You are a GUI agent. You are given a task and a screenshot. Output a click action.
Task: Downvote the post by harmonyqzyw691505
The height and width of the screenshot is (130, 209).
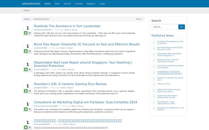pyautogui.click(x=30, y=127)
